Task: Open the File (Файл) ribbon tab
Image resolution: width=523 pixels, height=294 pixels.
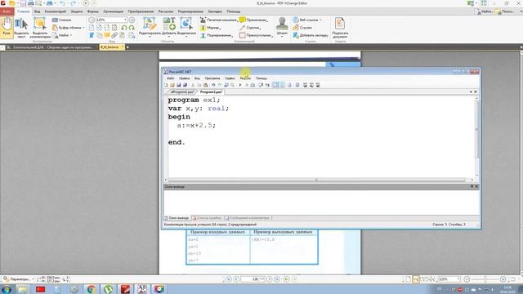Action: [7, 11]
